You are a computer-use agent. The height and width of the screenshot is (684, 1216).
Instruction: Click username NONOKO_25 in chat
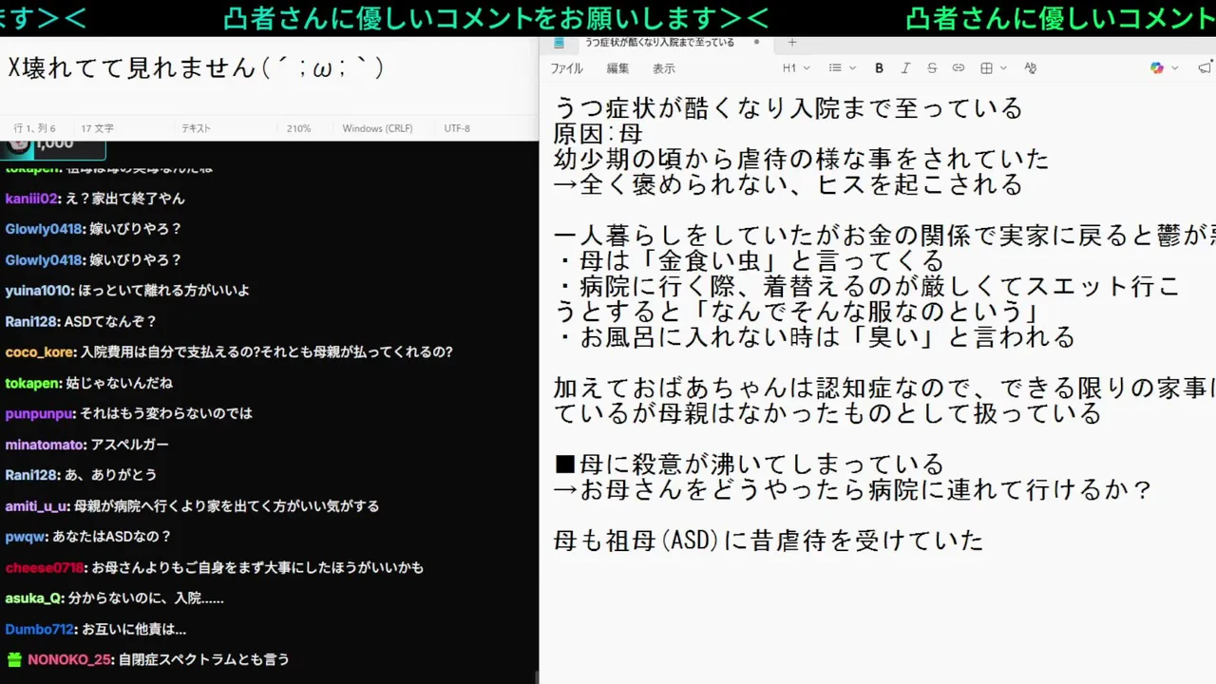pos(70,659)
